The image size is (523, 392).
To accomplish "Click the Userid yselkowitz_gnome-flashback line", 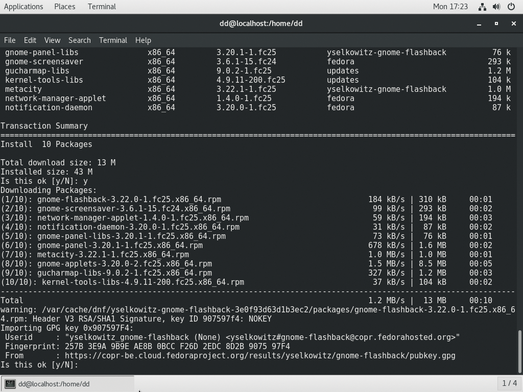I will [232, 337].
